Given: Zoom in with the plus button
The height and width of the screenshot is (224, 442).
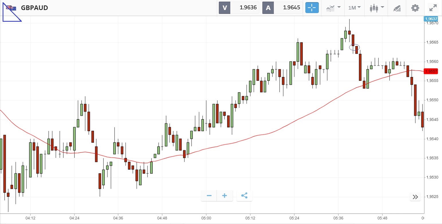Looking at the screenshot, I should click(x=225, y=196).
